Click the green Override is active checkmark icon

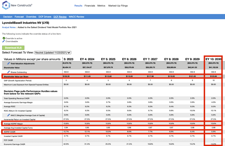click(4, 38)
